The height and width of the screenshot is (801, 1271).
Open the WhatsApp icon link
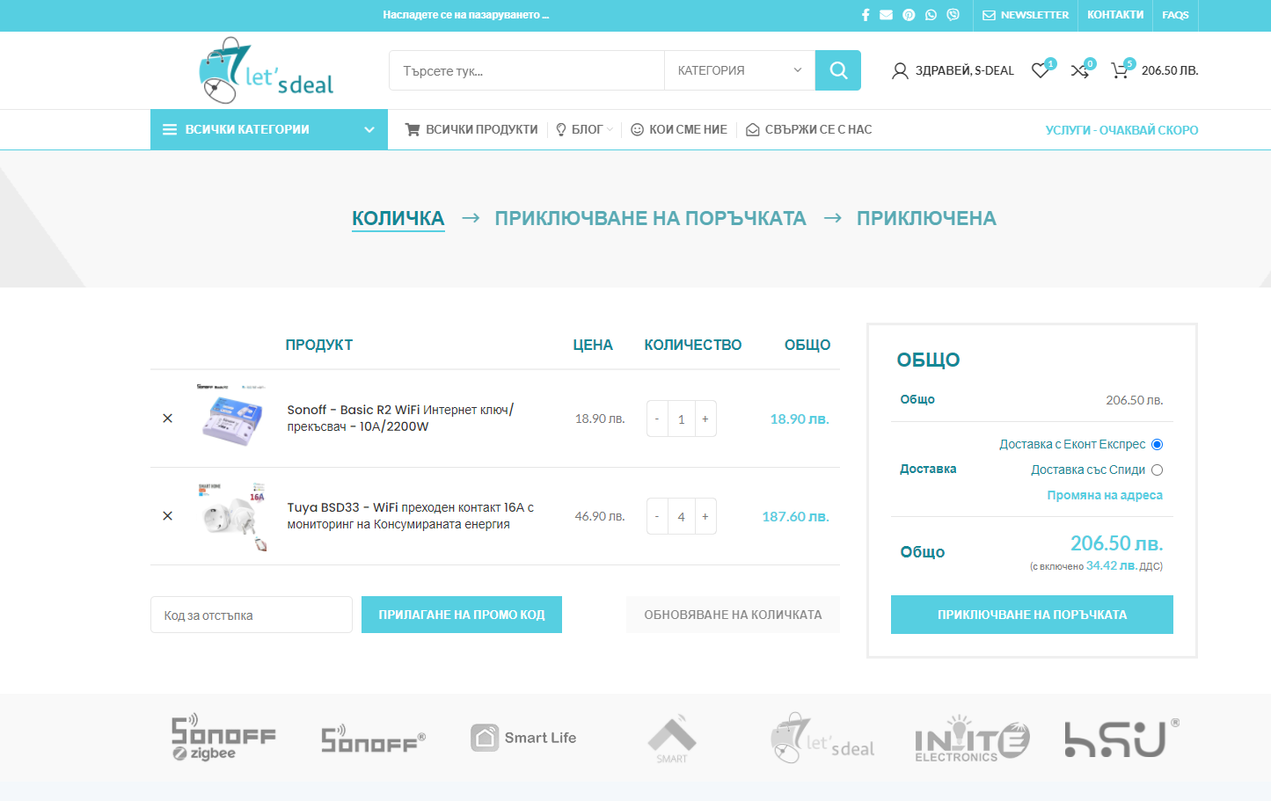(x=931, y=15)
